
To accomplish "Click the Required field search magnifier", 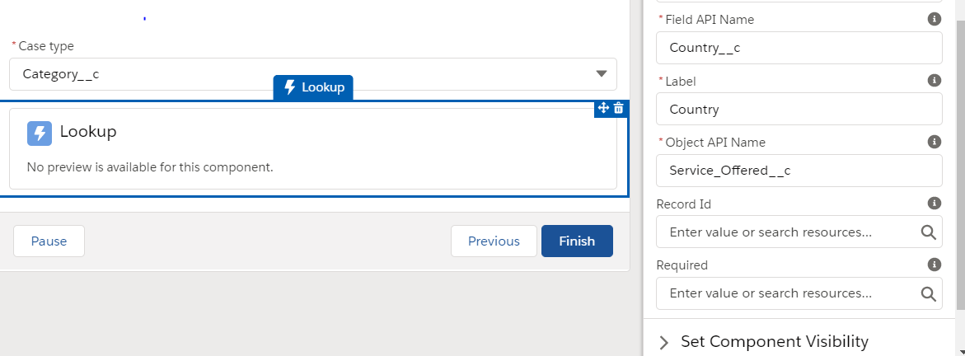I will coord(928,293).
